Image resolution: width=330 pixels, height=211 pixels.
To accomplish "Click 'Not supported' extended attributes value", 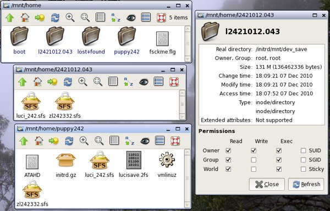I will click(x=274, y=120).
